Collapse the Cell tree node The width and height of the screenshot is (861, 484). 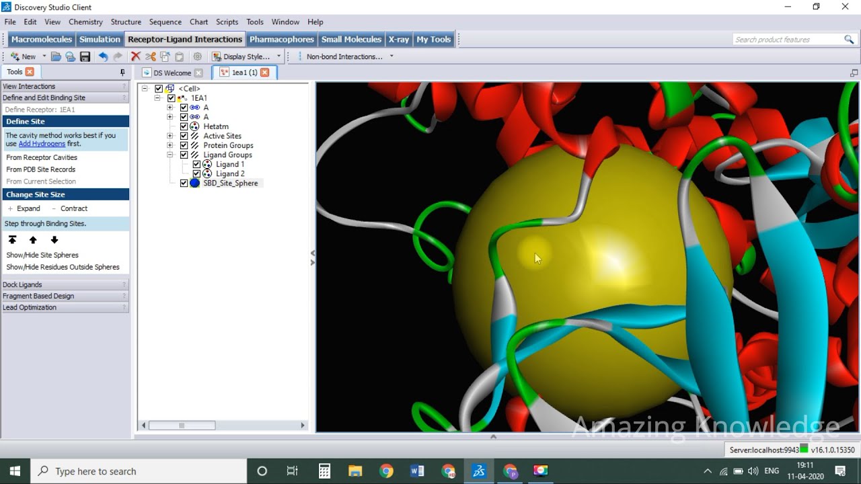[145, 89]
